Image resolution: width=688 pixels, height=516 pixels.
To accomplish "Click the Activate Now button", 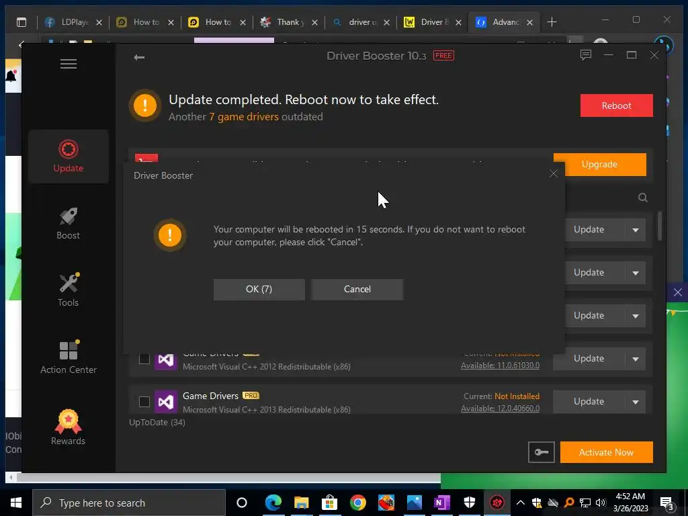I will point(607,452).
